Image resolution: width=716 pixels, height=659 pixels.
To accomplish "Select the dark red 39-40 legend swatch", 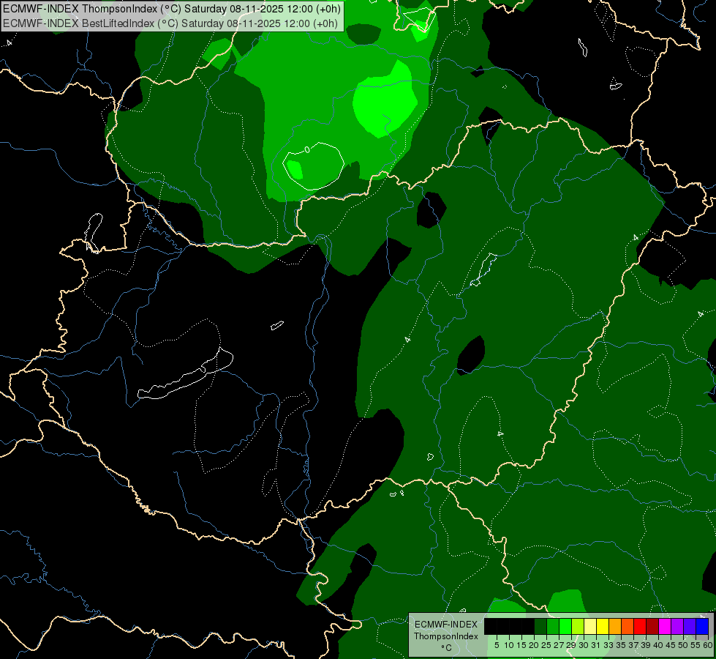I will [652, 626].
